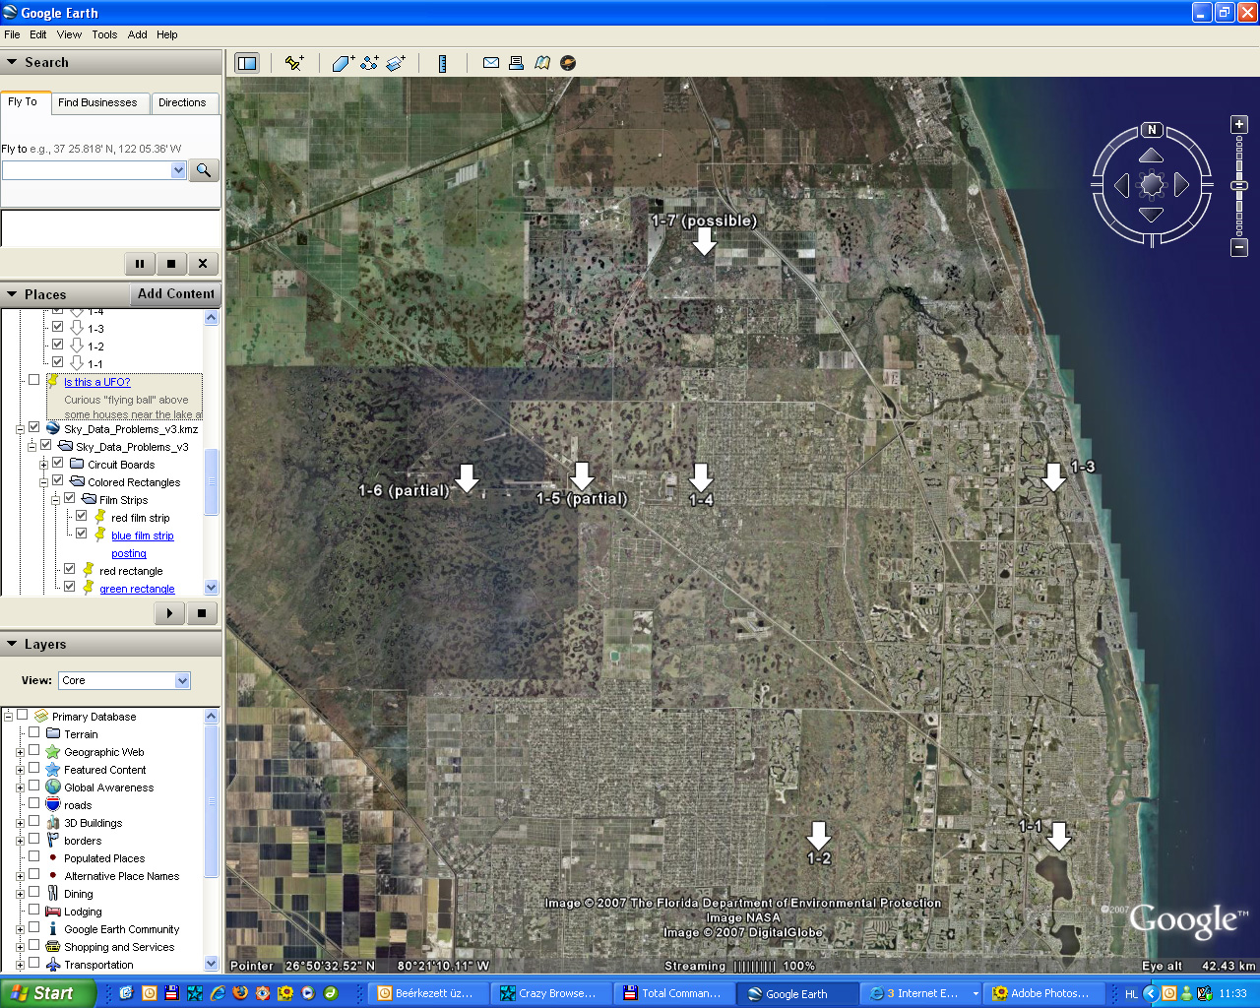
Task: Open the 'Is this a UFO?' link
Action: click(96, 382)
